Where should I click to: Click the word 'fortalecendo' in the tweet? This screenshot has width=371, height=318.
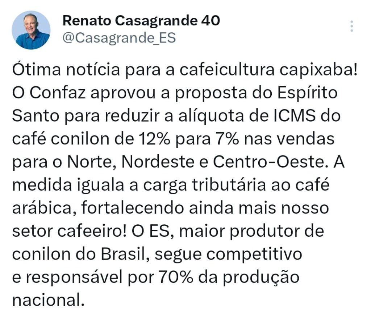[133, 208]
